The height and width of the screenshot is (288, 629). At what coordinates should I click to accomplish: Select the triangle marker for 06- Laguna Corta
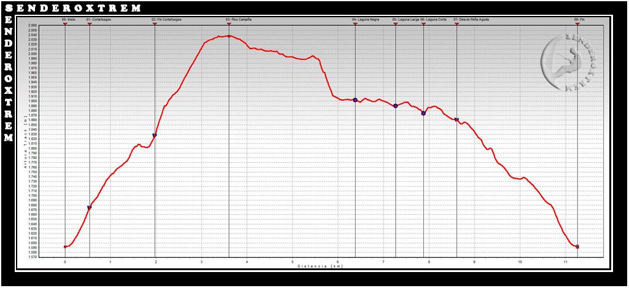[x=424, y=24]
